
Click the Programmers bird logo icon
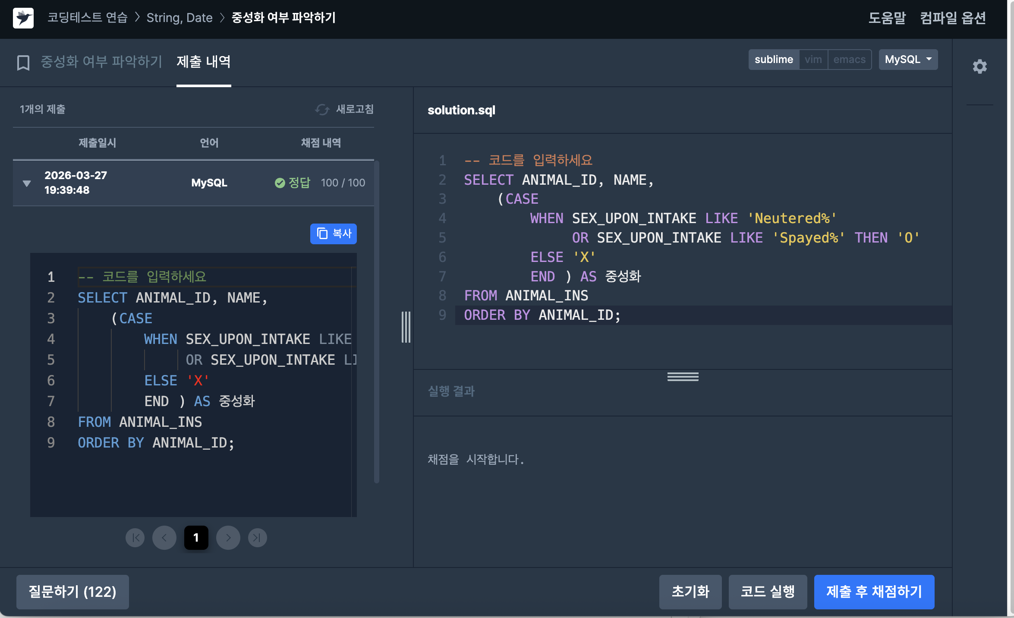pos(23,18)
